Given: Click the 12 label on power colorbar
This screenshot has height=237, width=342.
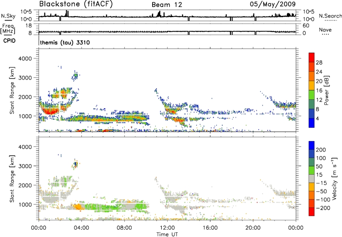Looking at the screenshot, I should [319, 100].
